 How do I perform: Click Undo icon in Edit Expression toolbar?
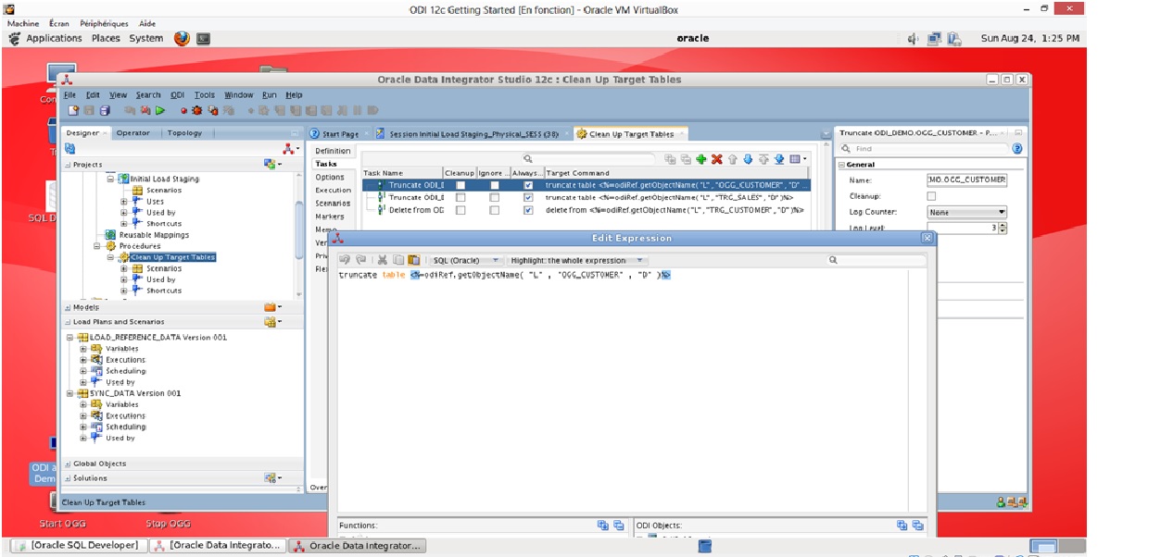click(x=346, y=260)
